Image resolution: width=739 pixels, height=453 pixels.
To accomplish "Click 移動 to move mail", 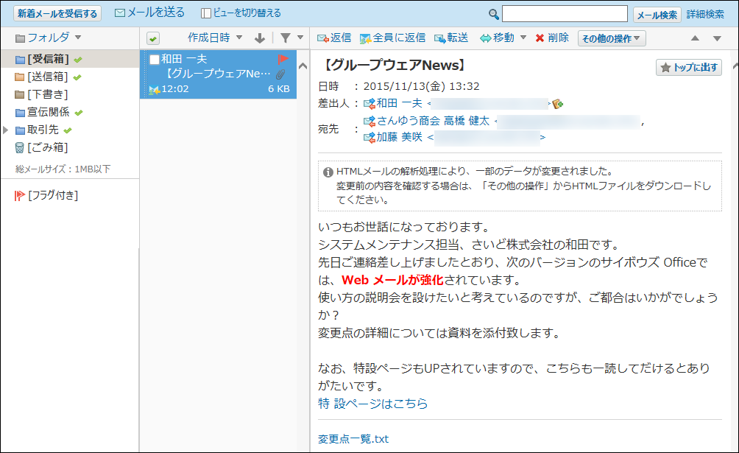I will pyautogui.click(x=498, y=38).
